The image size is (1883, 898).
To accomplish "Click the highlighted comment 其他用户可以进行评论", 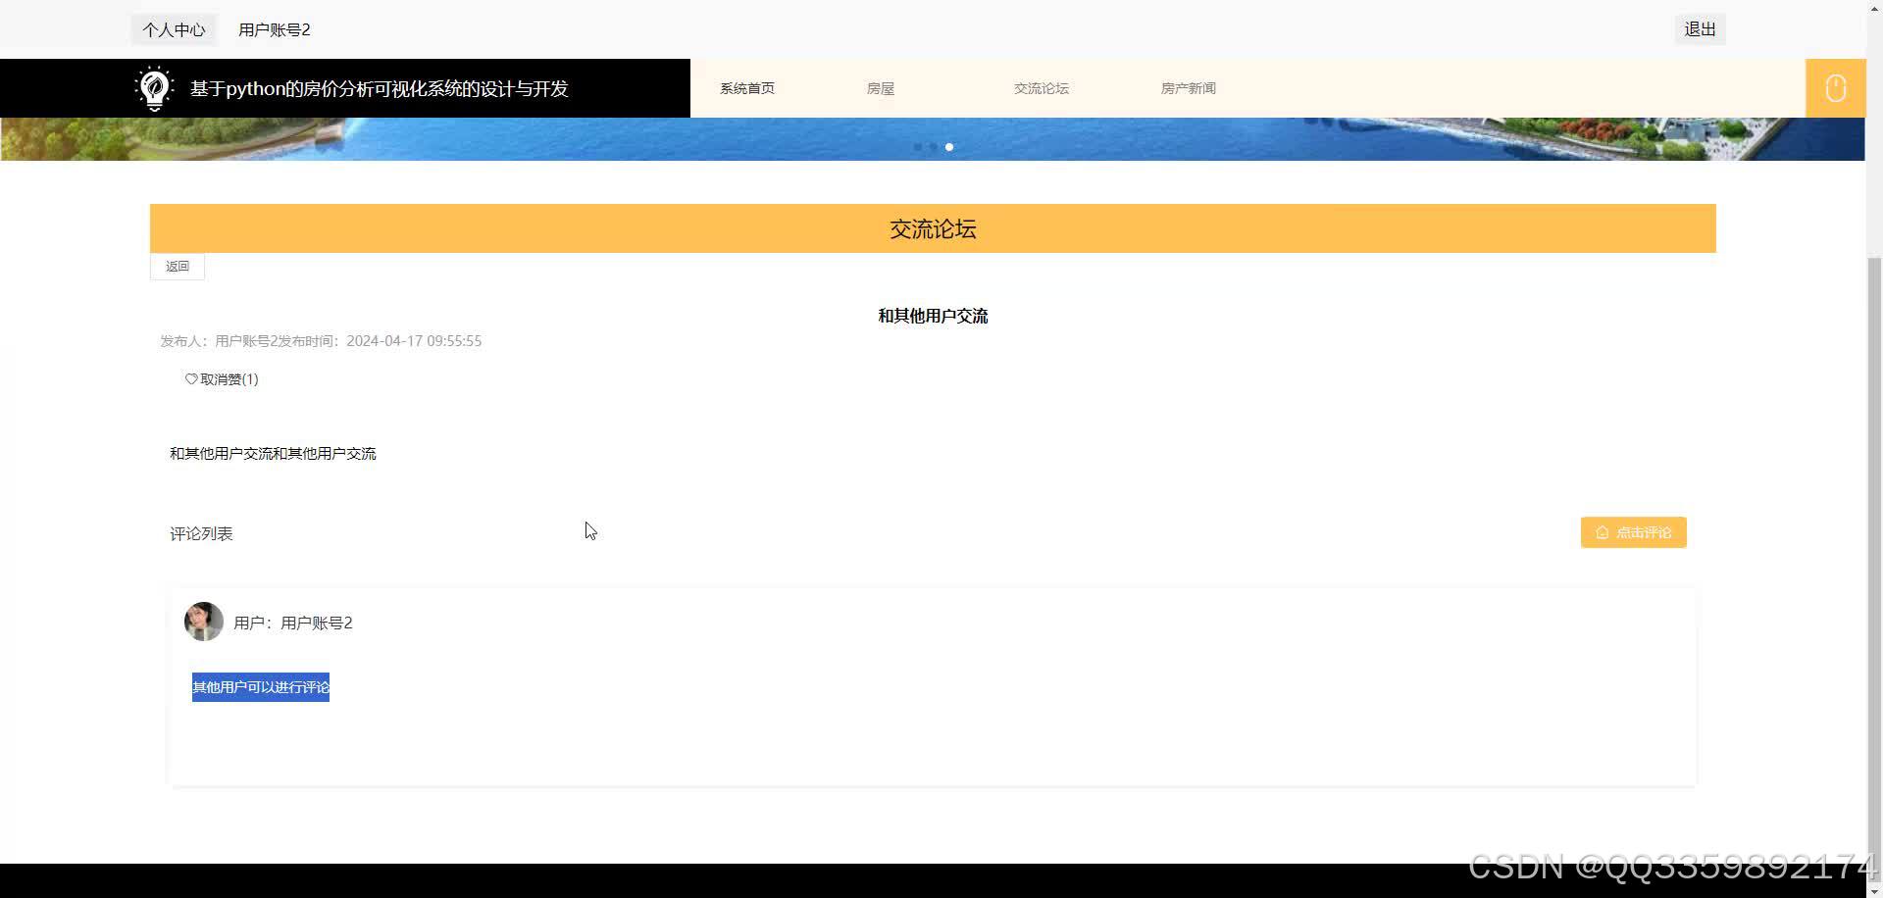I will point(261,687).
